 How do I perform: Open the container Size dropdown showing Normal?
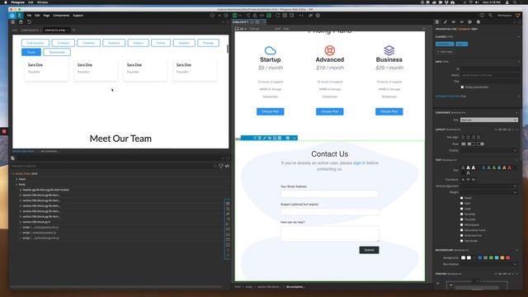click(x=488, y=120)
